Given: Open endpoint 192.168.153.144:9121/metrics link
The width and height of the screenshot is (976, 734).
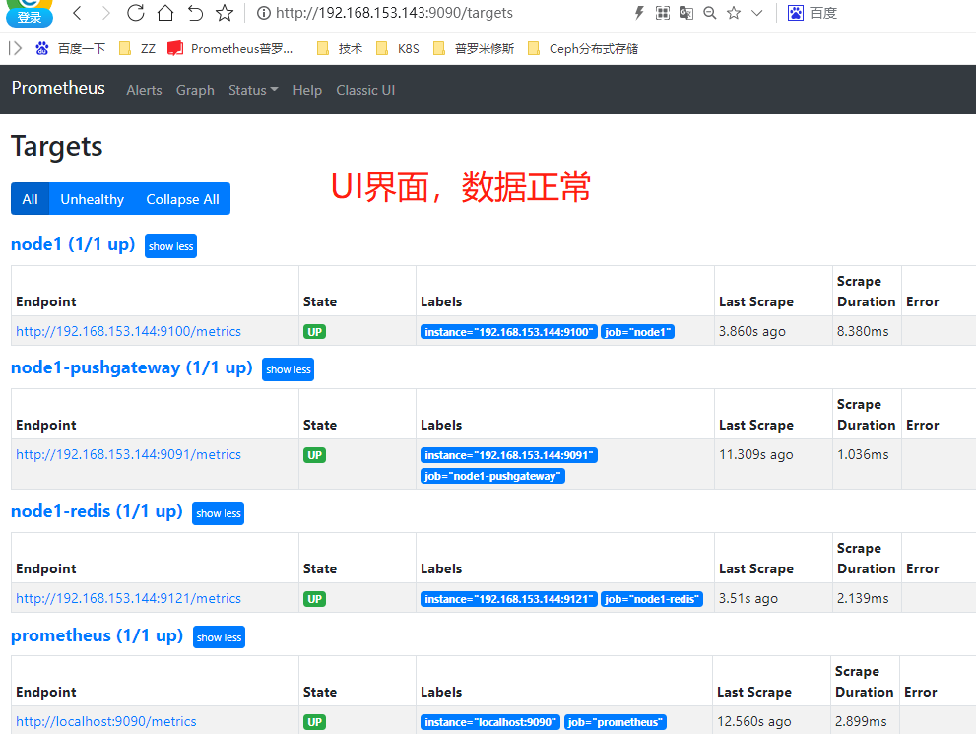Looking at the screenshot, I should point(128,598).
